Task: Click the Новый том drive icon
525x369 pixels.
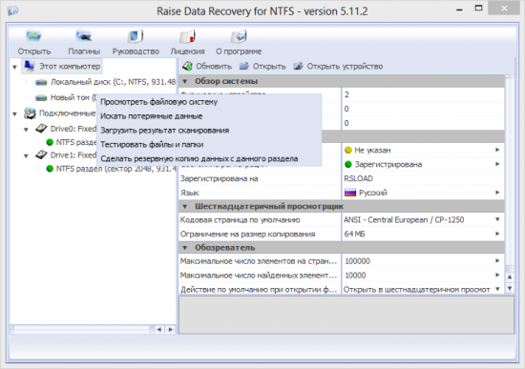Action: [41, 97]
